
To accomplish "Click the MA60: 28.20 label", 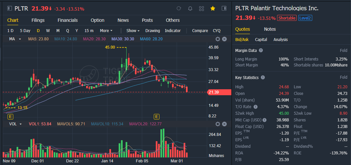I will coord(151,39).
